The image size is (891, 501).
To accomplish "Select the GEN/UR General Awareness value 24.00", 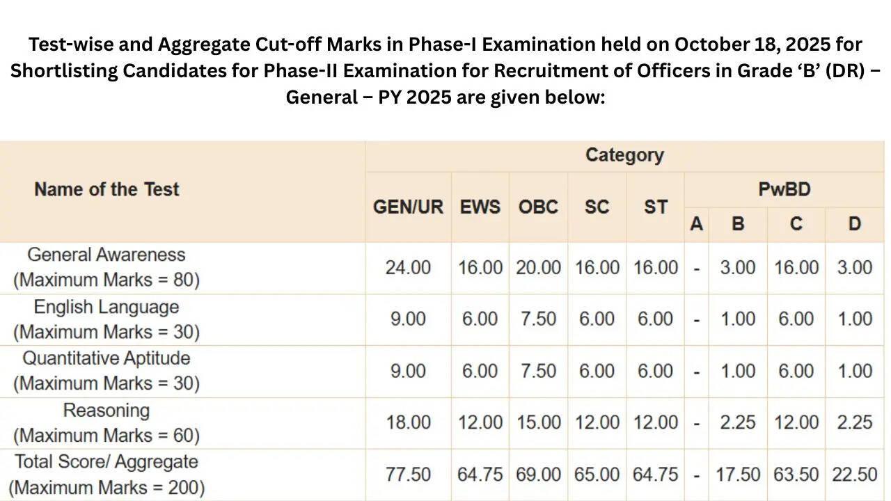I will pyautogui.click(x=408, y=268).
